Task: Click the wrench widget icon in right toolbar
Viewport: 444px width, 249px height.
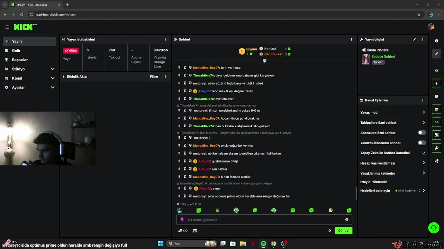Action: click(436, 148)
